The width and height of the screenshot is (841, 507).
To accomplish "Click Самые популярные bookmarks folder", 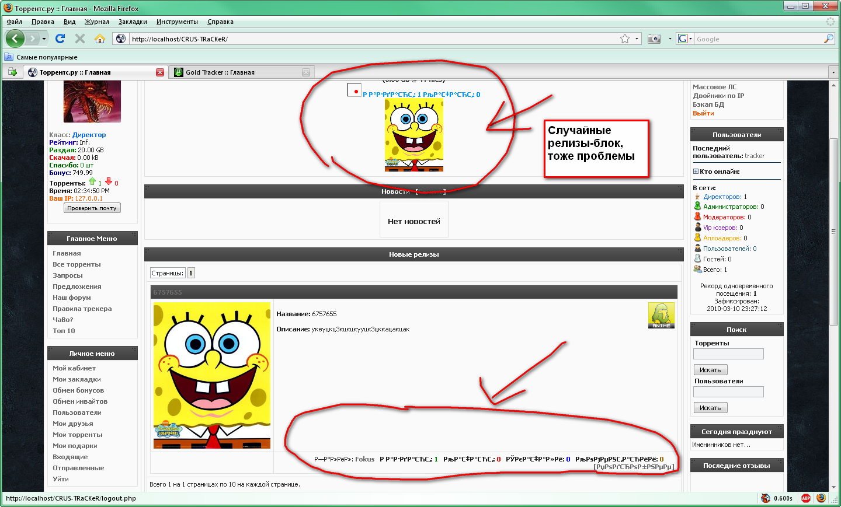I will (x=41, y=57).
